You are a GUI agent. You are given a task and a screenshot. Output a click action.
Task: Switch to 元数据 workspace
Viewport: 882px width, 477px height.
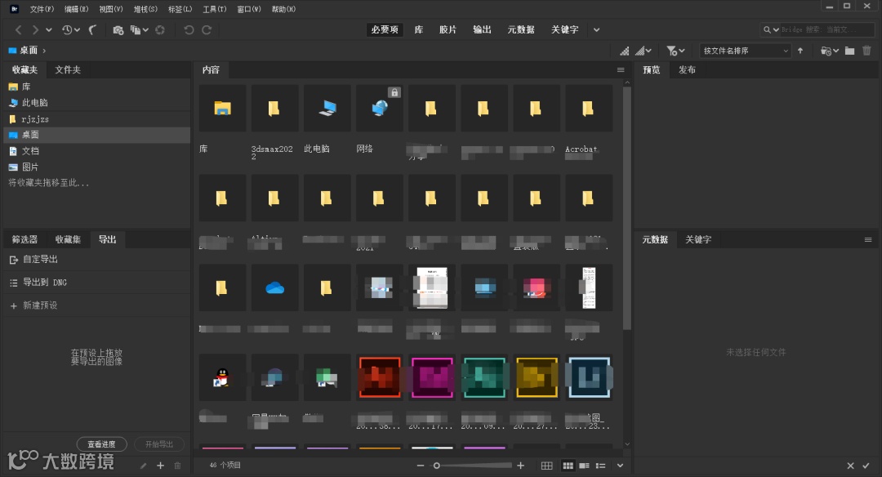(x=521, y=29)
